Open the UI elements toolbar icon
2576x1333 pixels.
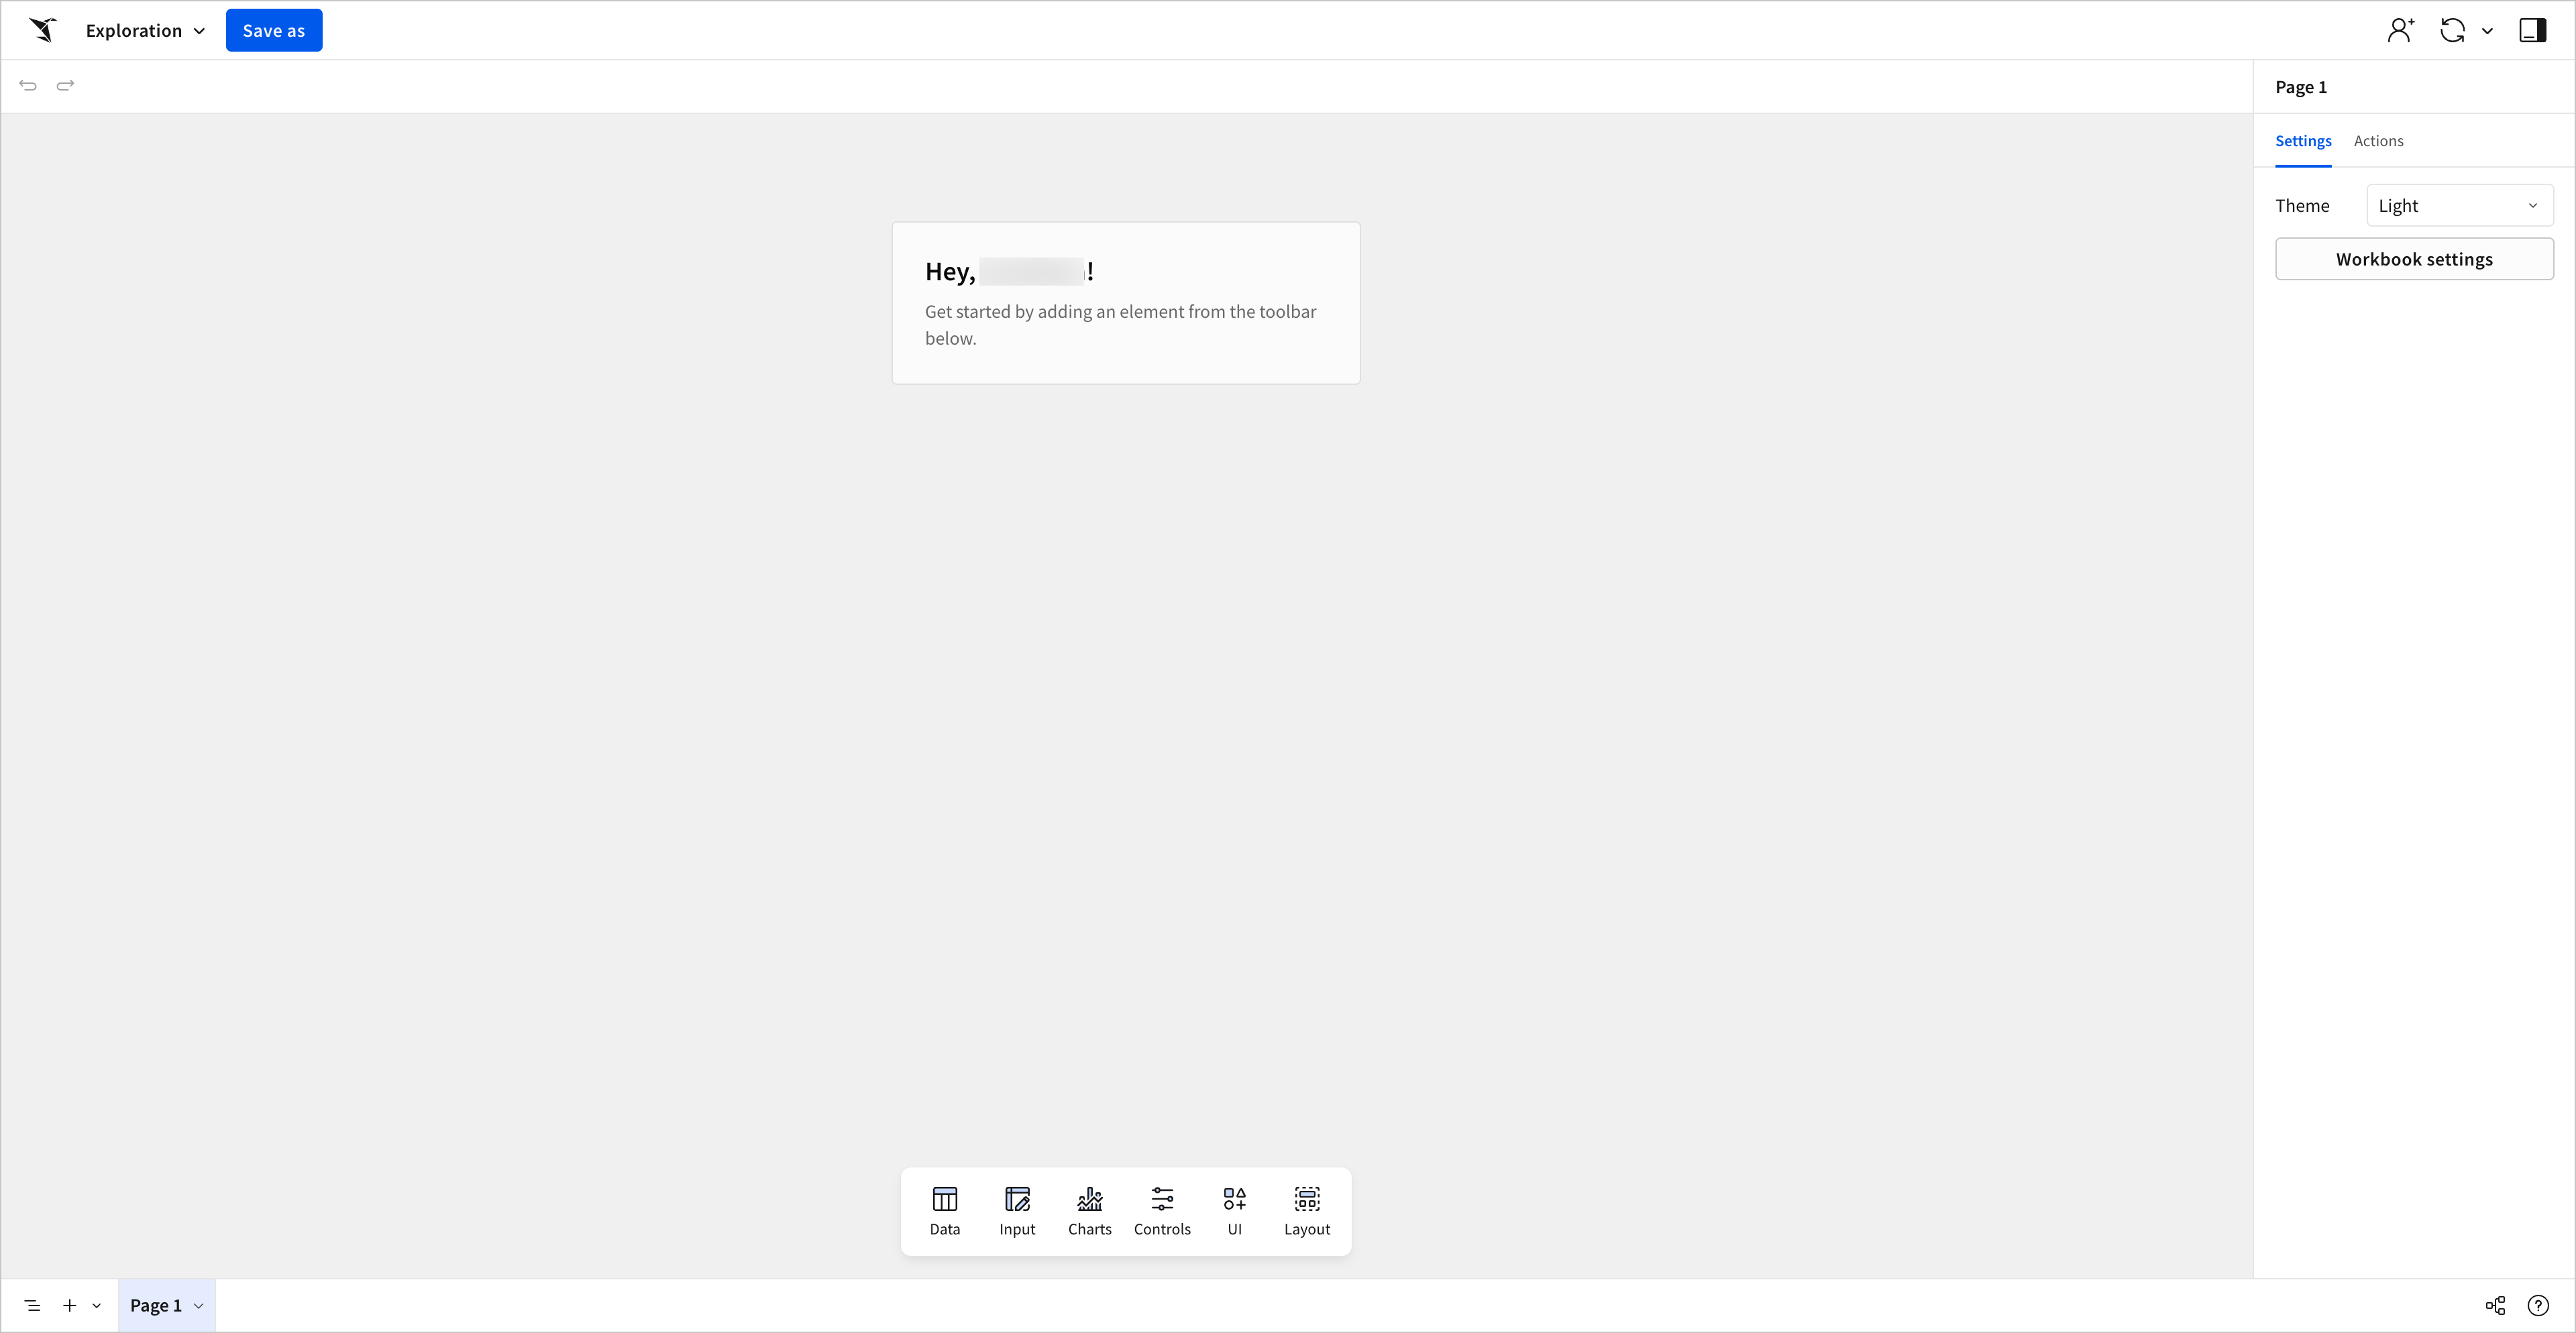click(1234, 1210)
